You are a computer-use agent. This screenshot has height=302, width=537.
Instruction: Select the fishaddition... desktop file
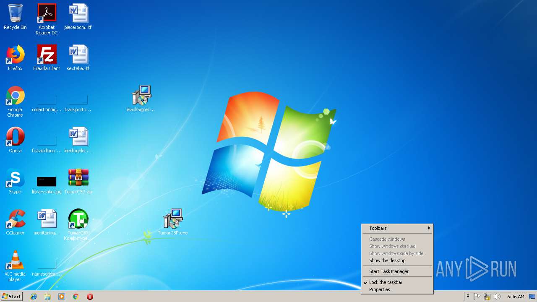tap(47, 143)
